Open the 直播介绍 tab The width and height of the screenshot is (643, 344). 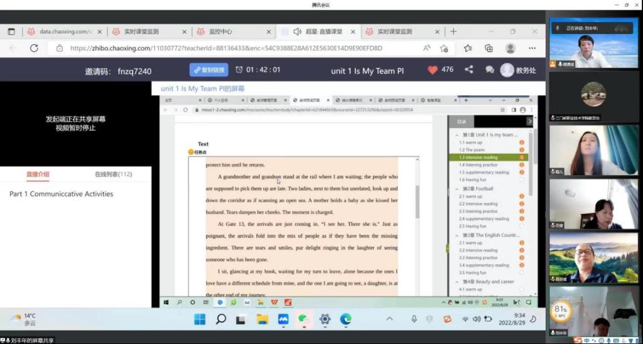pyautogui.click(x=38, y=175)
